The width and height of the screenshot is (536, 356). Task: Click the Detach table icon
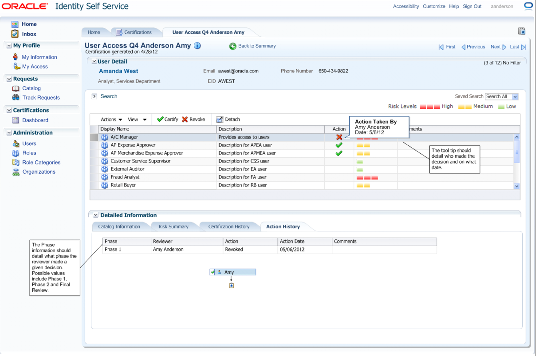tap(220, 120)
